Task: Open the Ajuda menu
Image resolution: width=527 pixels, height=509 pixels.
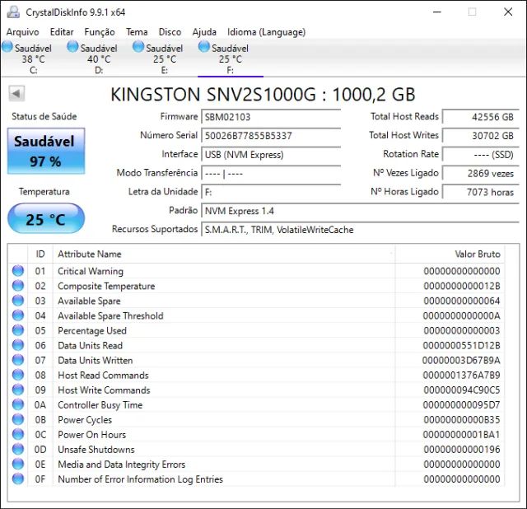Action: tap(204, 32)
